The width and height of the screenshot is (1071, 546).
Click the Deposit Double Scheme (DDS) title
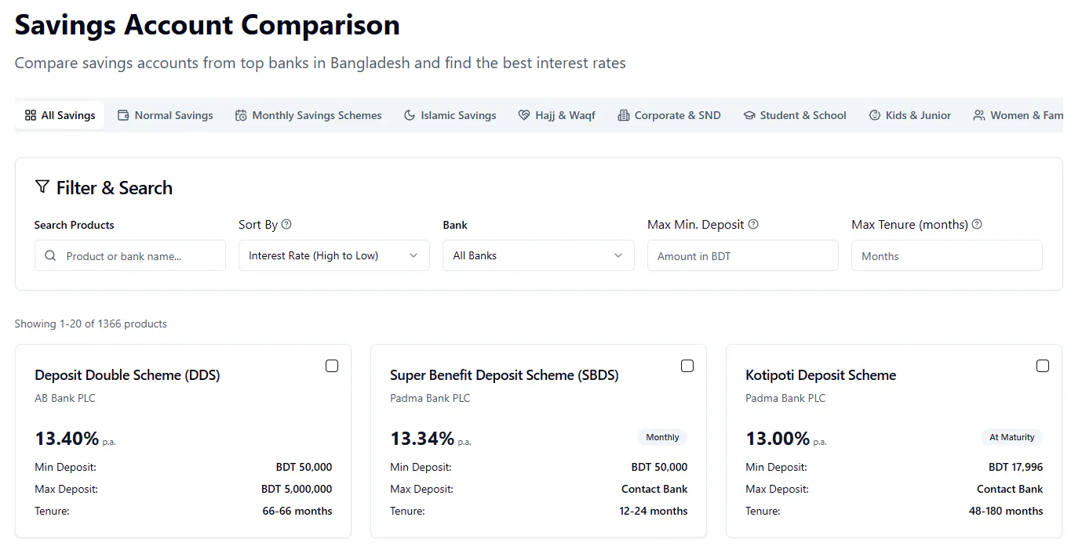coord(128,375)
